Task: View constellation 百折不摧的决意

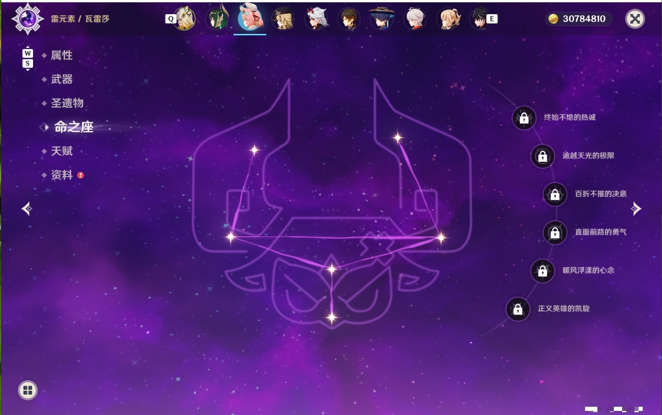Action: pyautogui.click(x=601, y=194)
